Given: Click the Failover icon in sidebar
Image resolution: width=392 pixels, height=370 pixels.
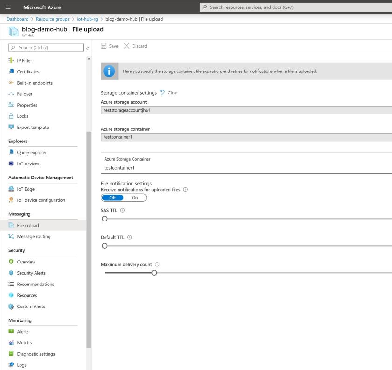Looking at the screenshot, I should click(x=11, y=94).
